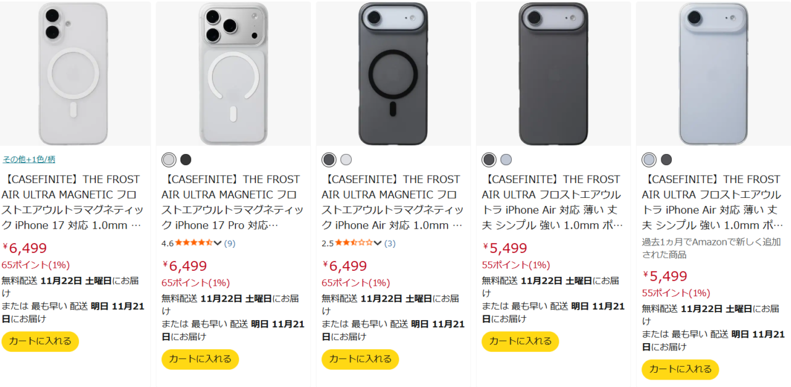Open the (9) reviews link
791x387 pixels.
(x=229, y=244)
